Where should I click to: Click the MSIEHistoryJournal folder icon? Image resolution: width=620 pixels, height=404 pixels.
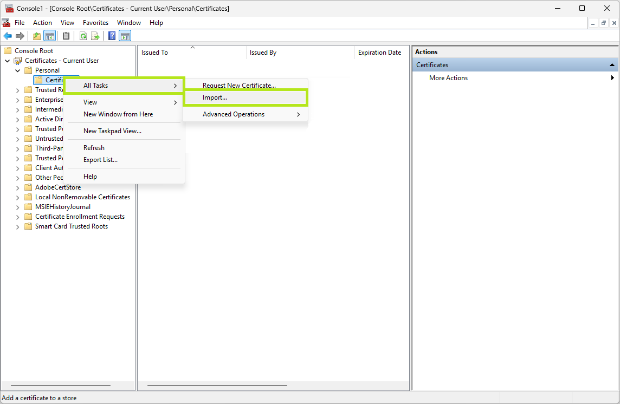(28, 207)
